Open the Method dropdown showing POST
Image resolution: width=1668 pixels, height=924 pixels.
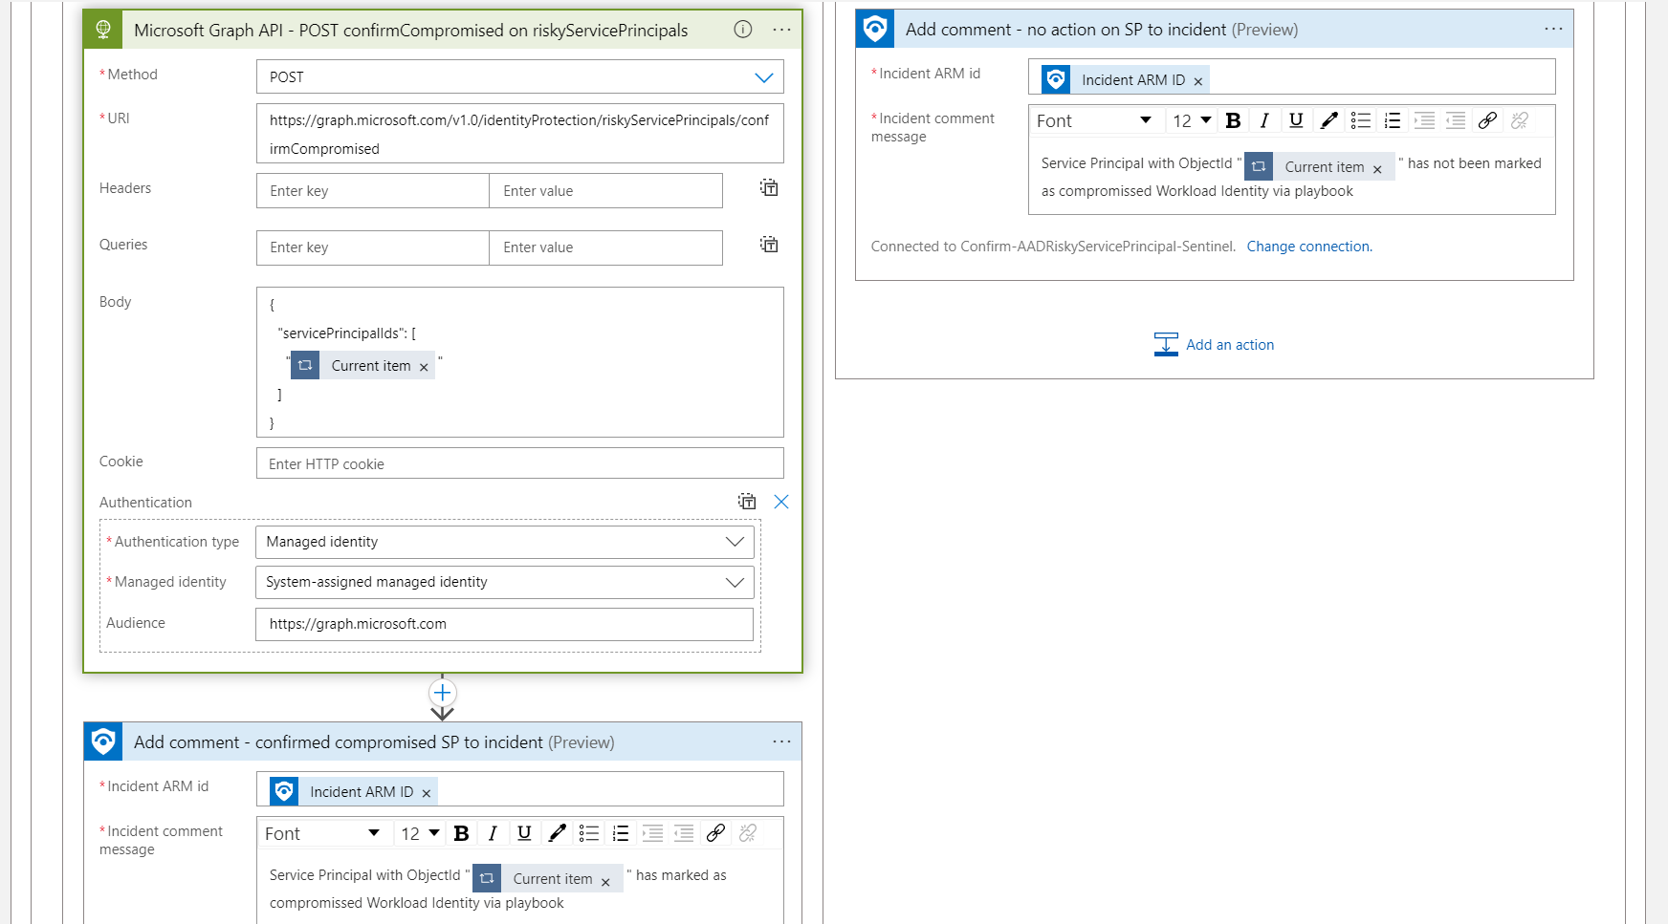[519, 77]
